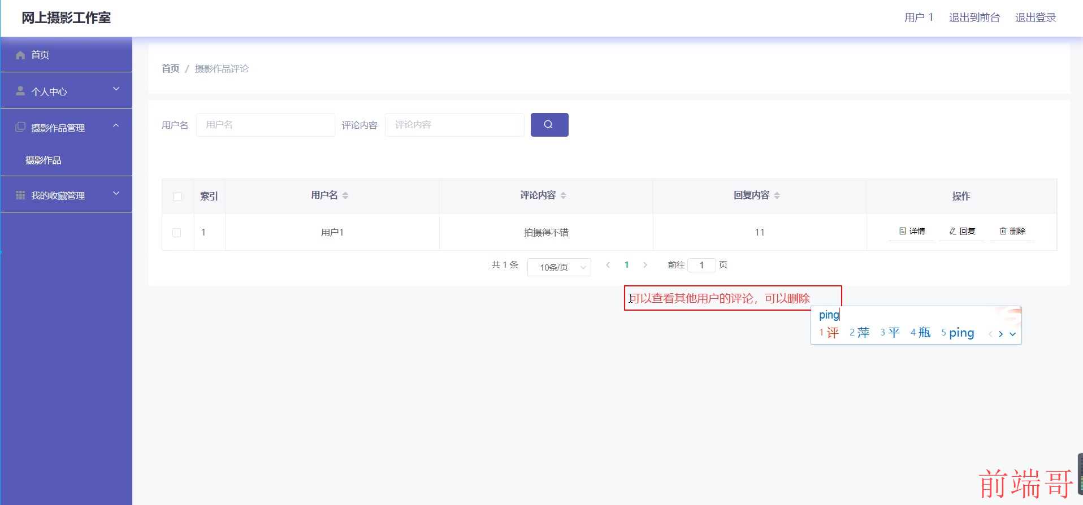This screenshot has width=1083, height=505.
Task: Click the 拍摄得不错 comment cell
Action: [546, 232]
